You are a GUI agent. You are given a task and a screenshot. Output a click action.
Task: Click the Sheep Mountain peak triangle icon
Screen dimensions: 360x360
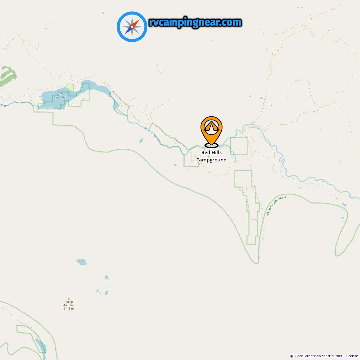[69, 299]
